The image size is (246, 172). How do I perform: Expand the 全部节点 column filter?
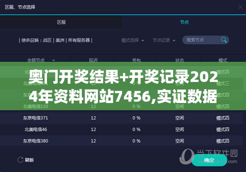pyautogui.click(x=54, y=60)
